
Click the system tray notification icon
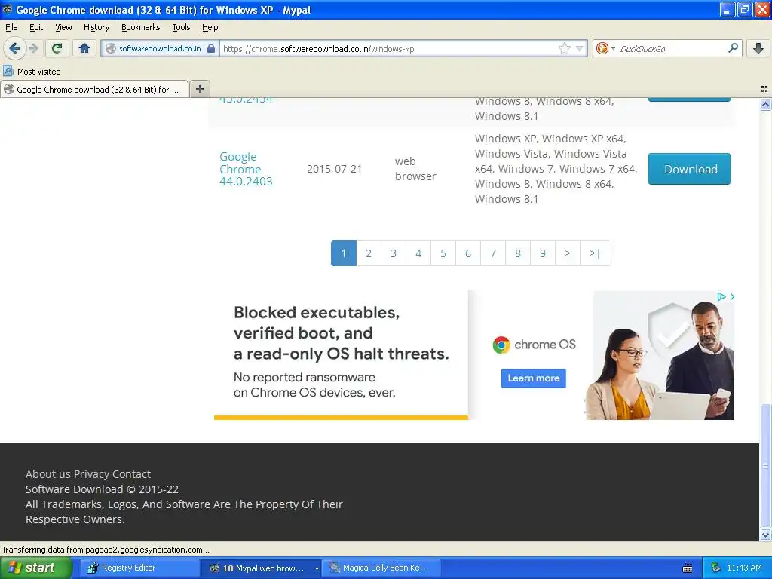[716, 568]
